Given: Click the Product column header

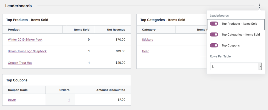Looking at the screenshot, I should pos(14,30).
